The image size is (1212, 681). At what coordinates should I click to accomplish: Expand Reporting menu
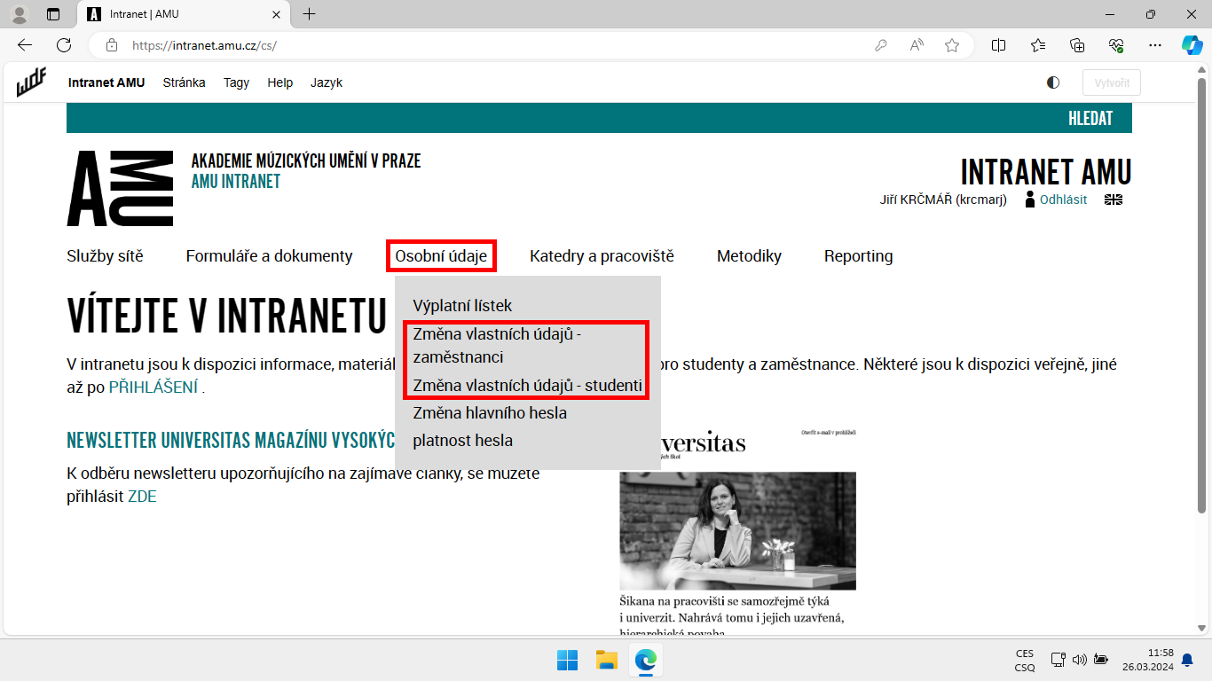tap(858, 256)
